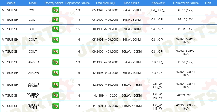Click fuel icon in Colt 1.3 55kW row
Viewport: 217px width, 112px height.
coord(55,10)
